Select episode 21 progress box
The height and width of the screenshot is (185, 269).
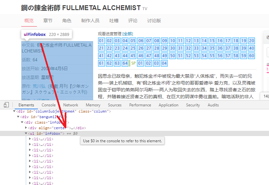coord(101,48)
